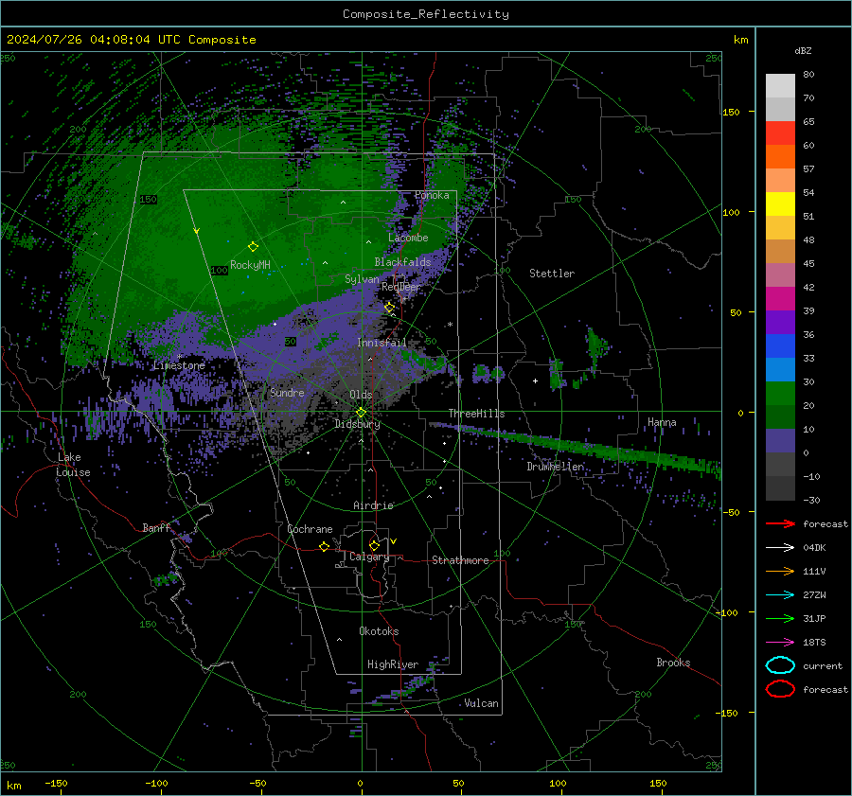Select the bright green 20–30 dBZ swatch

pos(780,394)
